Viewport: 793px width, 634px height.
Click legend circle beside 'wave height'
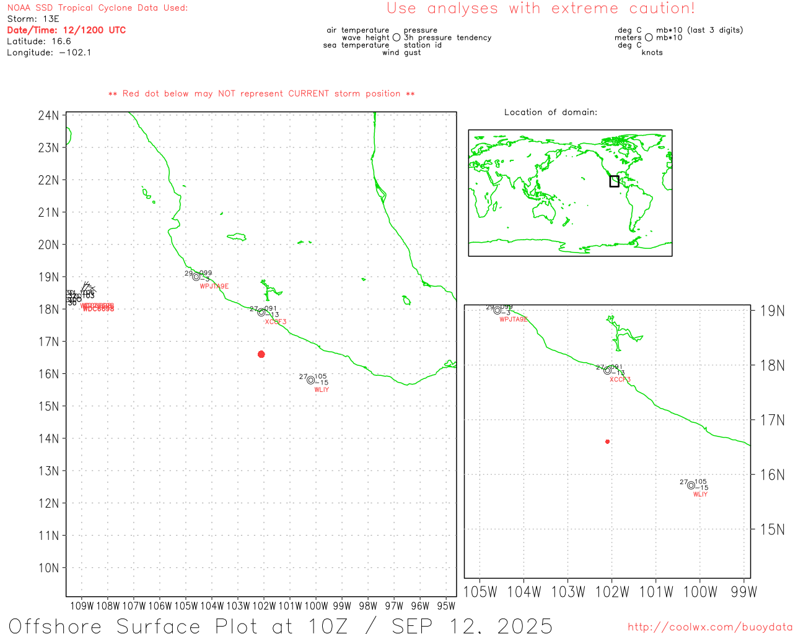pyautogui.click(x=396, y=37)
